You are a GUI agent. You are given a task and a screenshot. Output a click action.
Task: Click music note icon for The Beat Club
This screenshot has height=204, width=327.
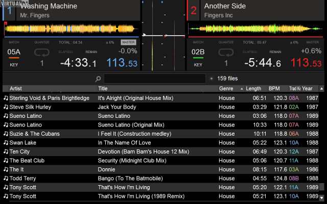click(6, 161)
